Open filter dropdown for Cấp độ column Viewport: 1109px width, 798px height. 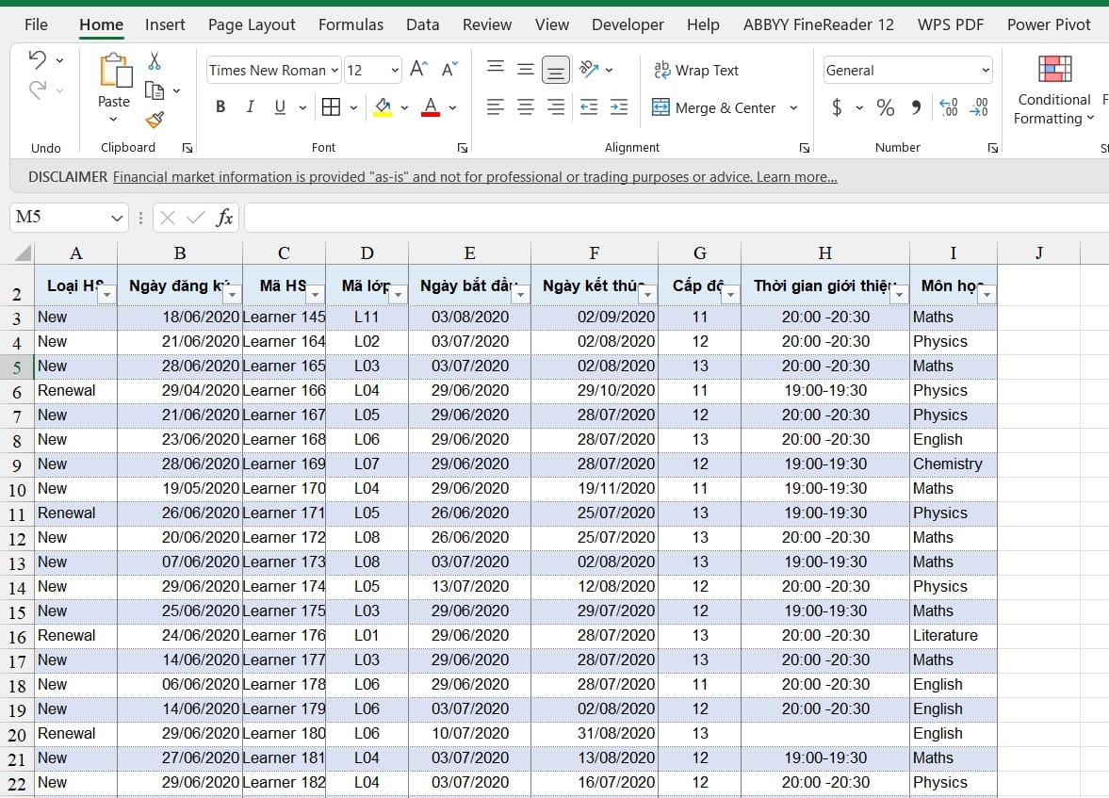point(730,294)
